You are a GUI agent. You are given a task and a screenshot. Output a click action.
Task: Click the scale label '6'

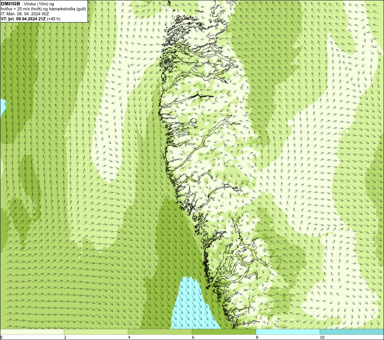[x=193, y=337]
